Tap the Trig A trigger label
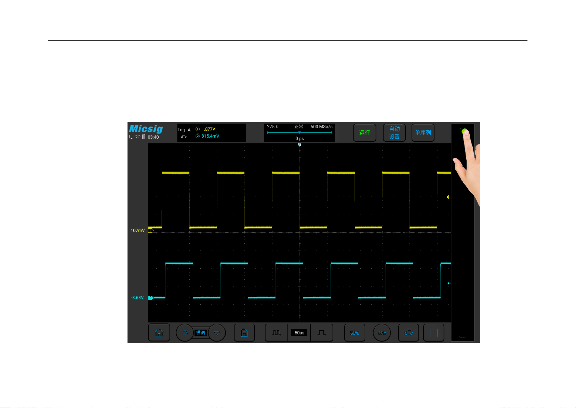Image resolution: width=576 pixels, height=408 pixels. 184,130
